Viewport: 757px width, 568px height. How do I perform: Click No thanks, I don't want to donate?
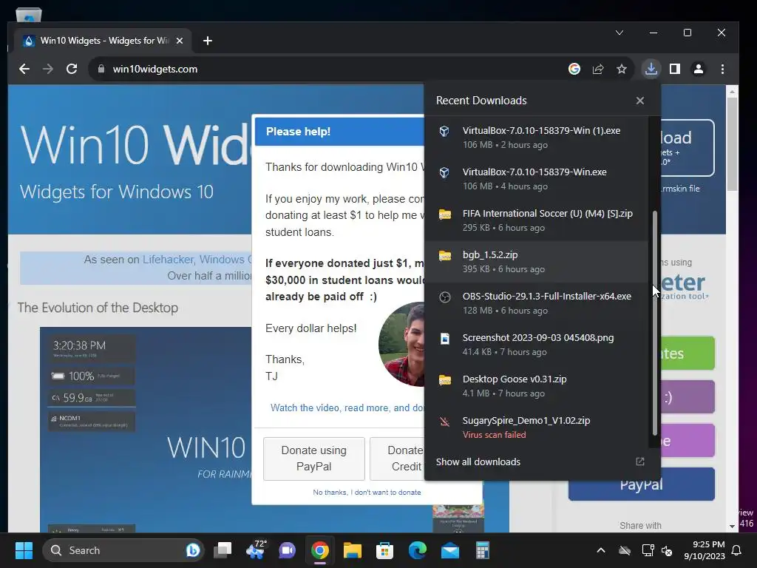coord(367,492)
